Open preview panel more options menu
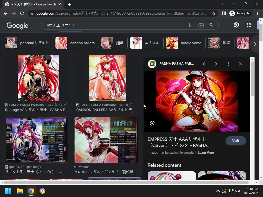 (228, 64)
